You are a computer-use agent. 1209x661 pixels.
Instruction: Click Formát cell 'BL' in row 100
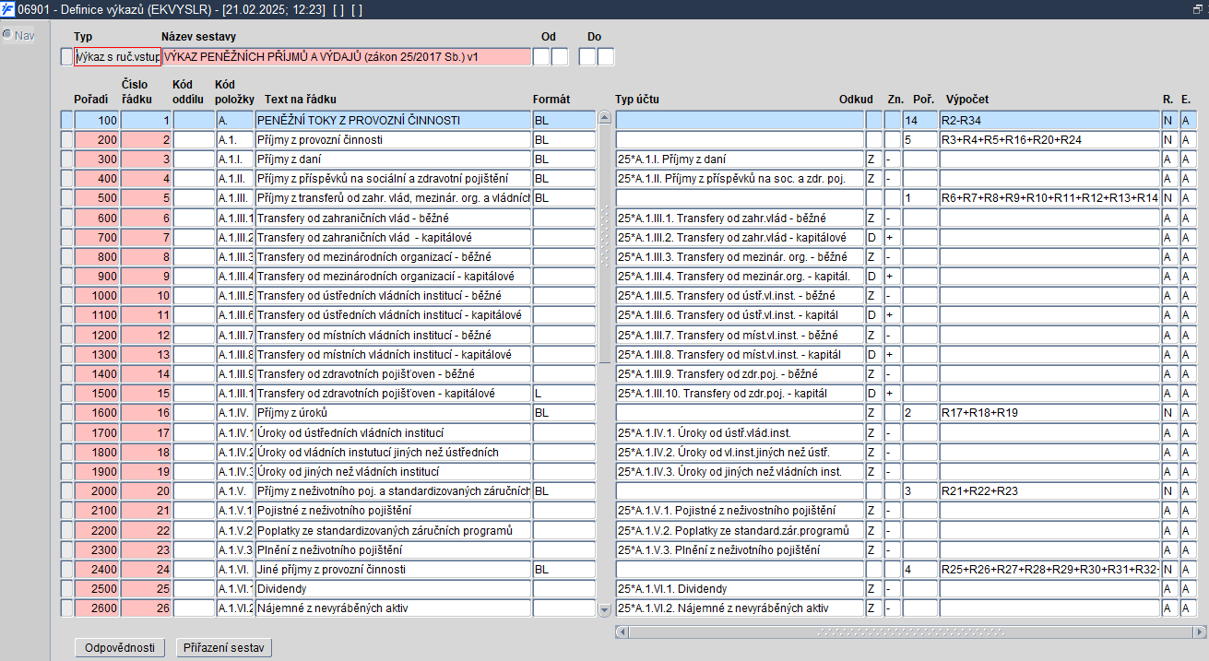click(x=564, y=120)
